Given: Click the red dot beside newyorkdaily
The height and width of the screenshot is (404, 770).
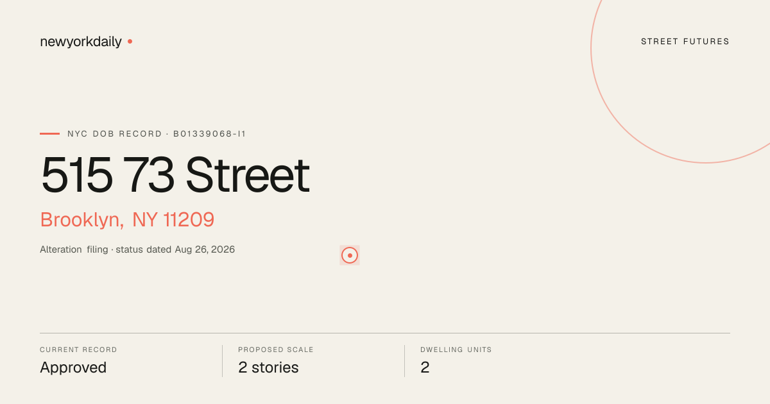Looking at the screenshot, I should pos(130,41).
